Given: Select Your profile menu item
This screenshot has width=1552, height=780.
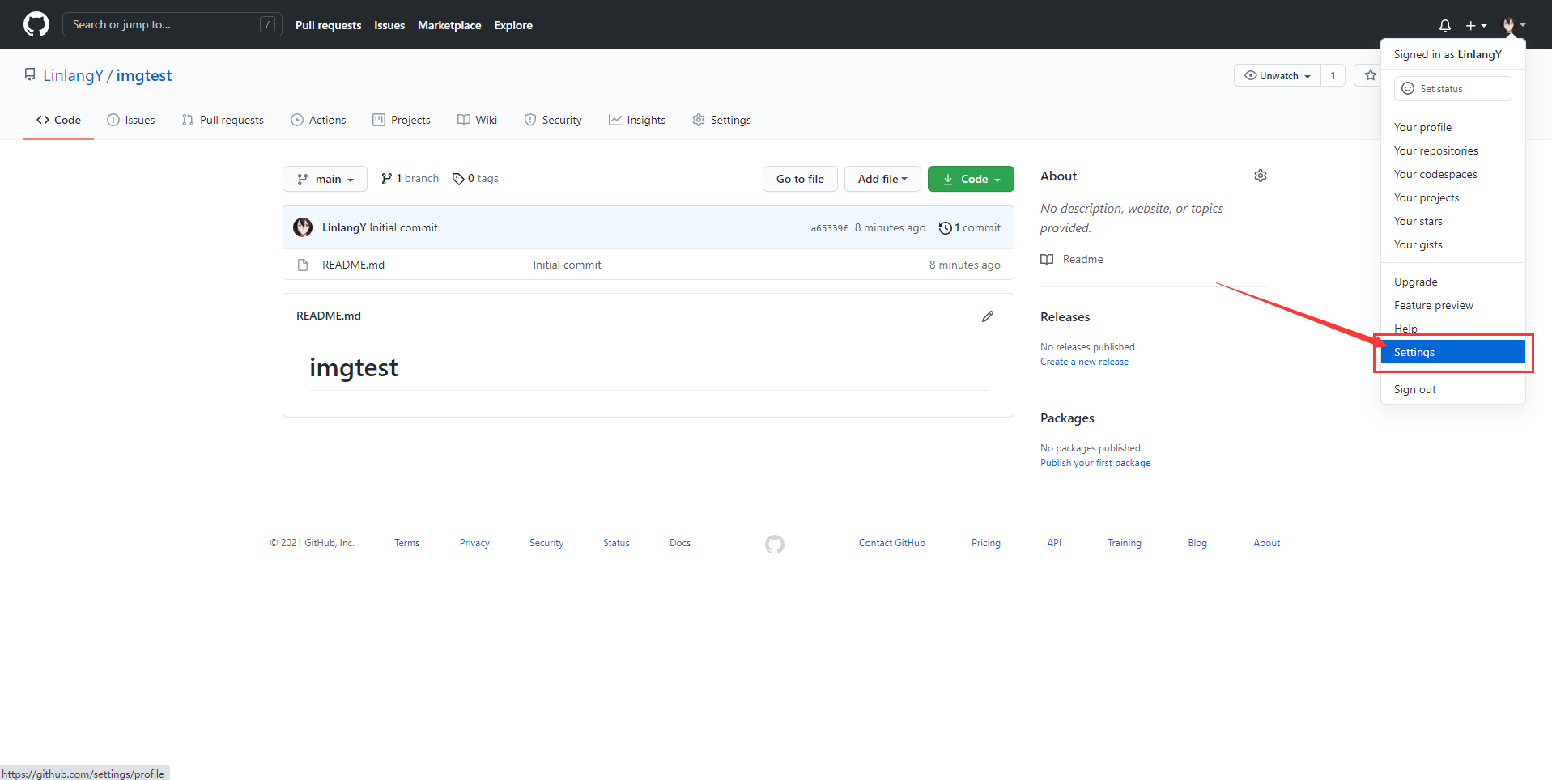Looking at the screenshot, I should pyautogui.click(x=1452, y=127).
